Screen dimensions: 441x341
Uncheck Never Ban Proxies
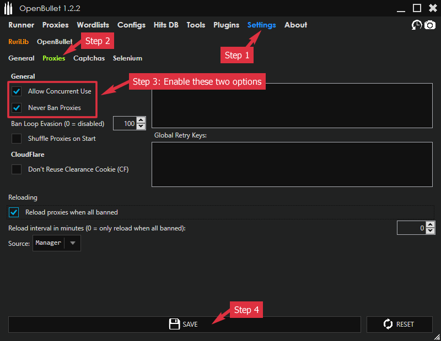[16, 107]
